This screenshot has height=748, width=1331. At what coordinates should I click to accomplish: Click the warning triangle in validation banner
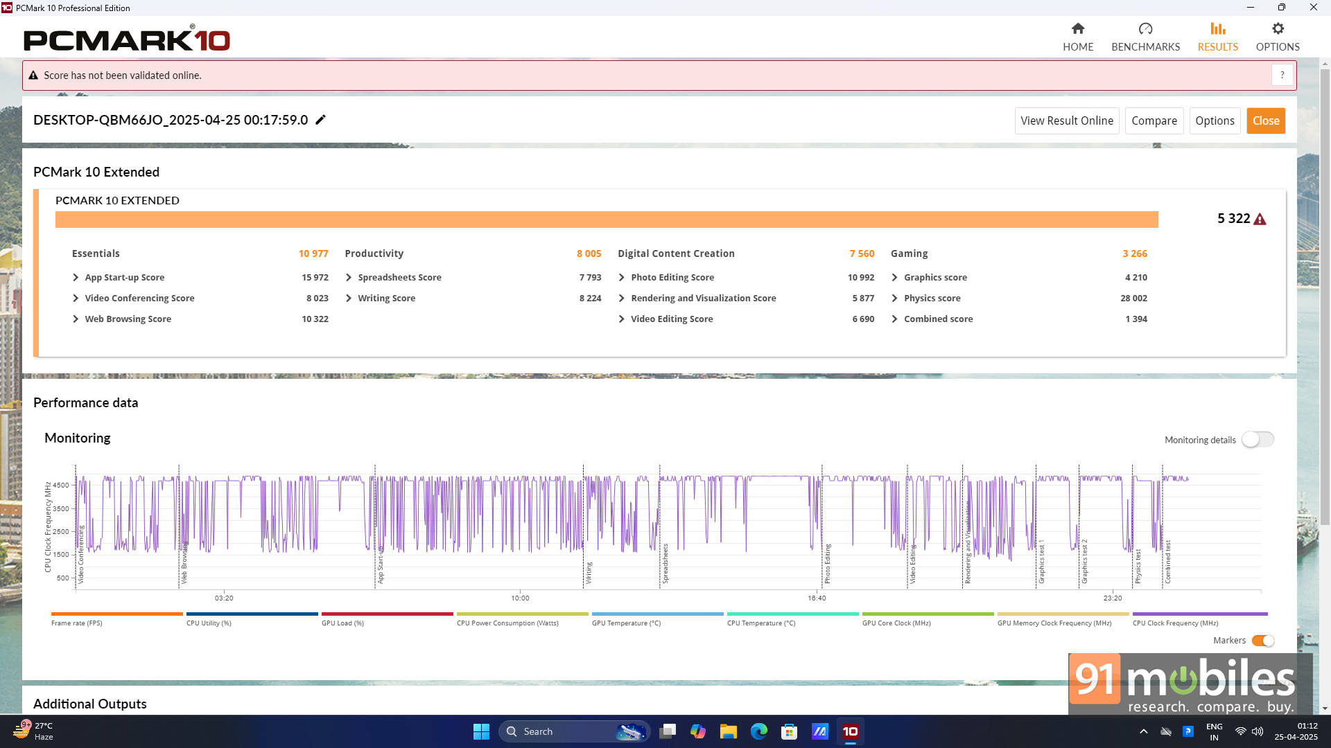click(x=33, y=75)
